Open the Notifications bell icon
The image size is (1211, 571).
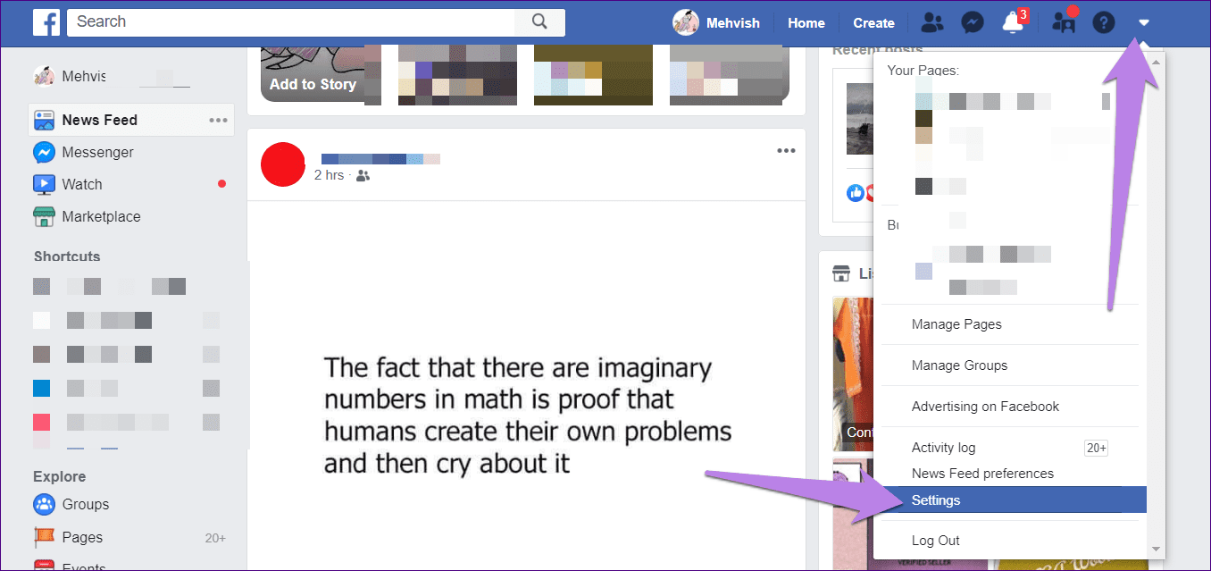coord(1013,23)
